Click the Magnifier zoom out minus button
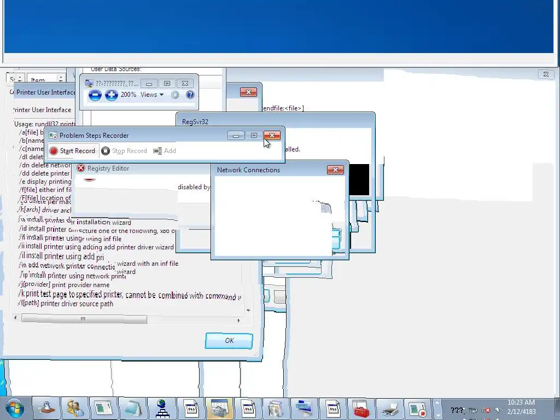The height and width of the screenshot is (420, 560). (95, 95)
